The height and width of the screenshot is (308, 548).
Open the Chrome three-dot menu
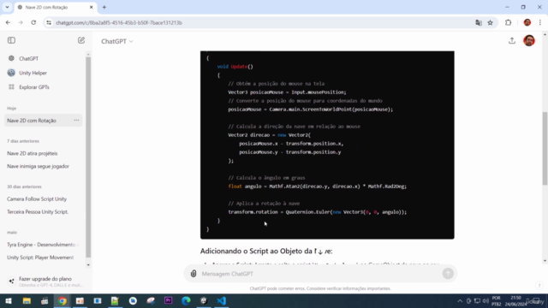click(540, 23)
